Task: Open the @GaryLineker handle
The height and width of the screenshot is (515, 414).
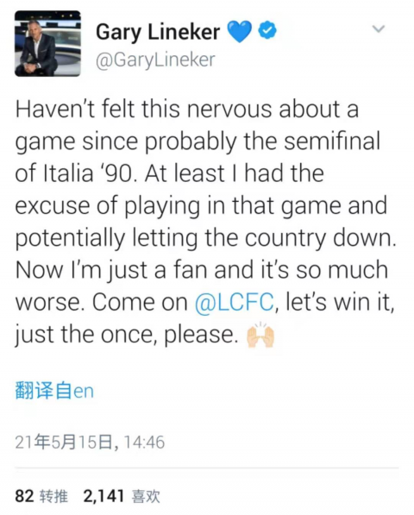Action: [x=155, y=60]
